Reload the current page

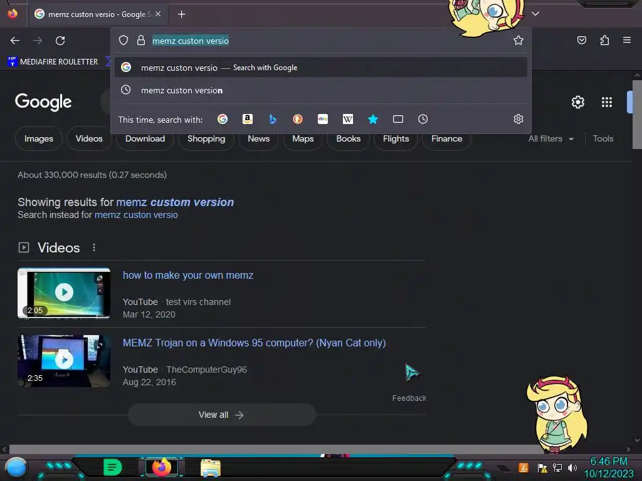click(x=60, y=41)
